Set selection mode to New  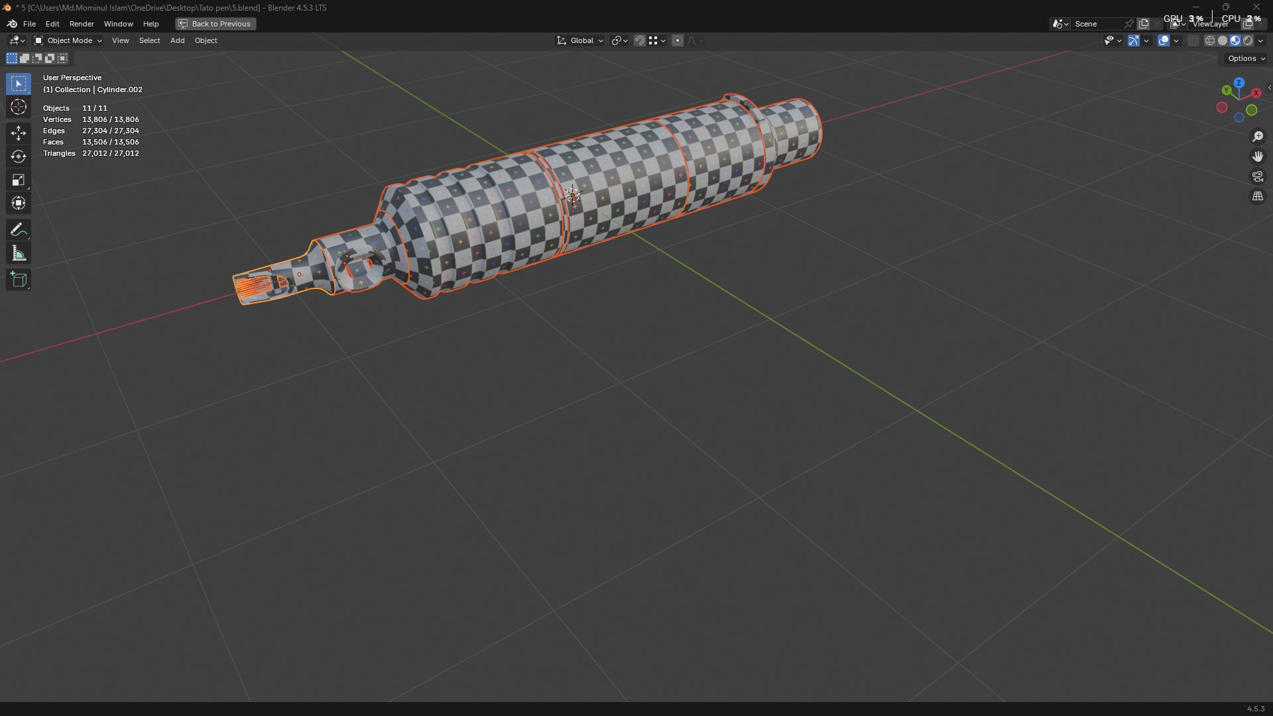click(12, 58)
